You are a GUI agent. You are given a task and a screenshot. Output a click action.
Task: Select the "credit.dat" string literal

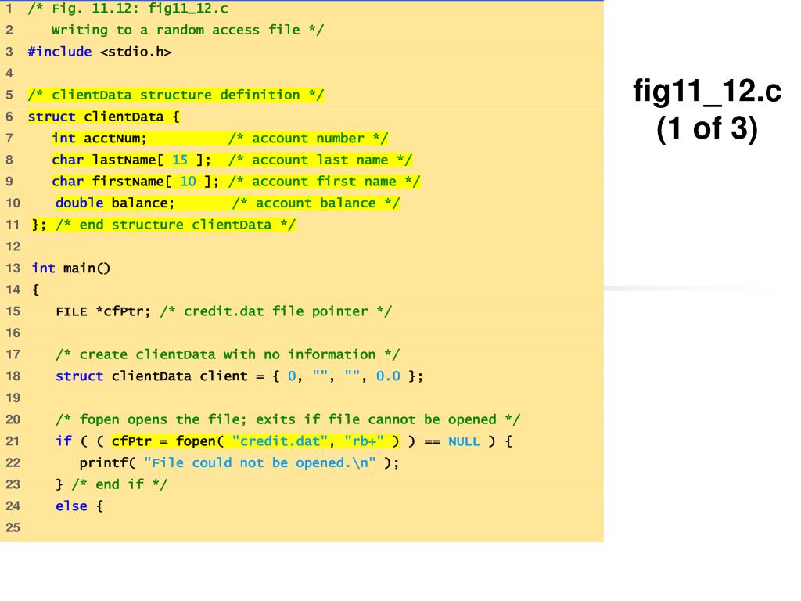(x=279, y=441)
